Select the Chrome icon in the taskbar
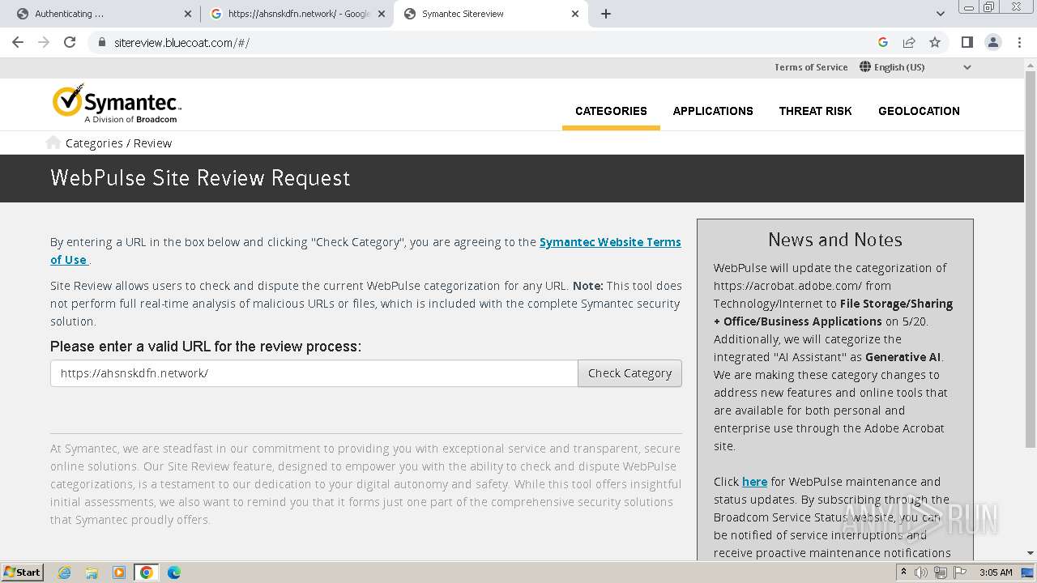Image resolution: width=1037 pixels, height=583 pixels. (x=147, y=572)
